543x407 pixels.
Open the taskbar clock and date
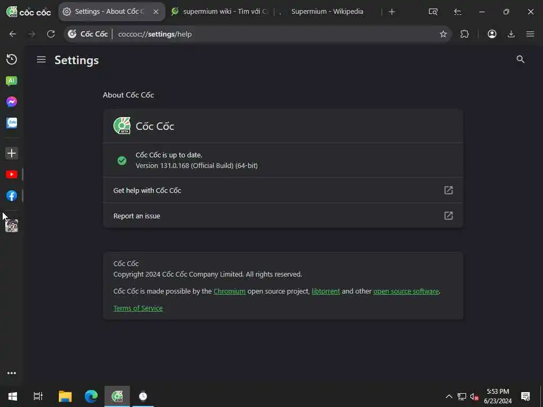[x=497, y=396]
